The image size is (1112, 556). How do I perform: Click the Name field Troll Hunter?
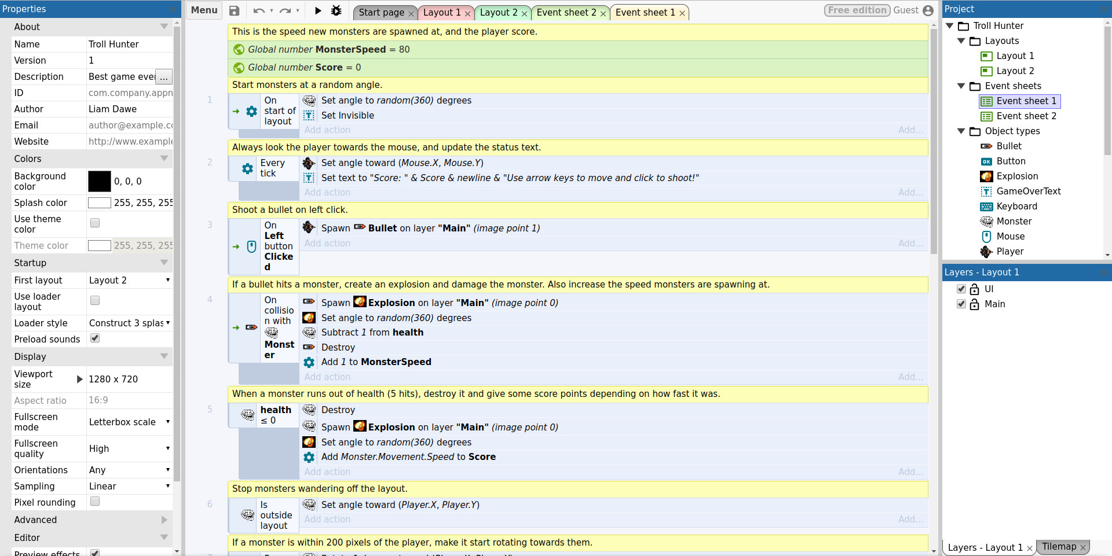click(130, 45)
